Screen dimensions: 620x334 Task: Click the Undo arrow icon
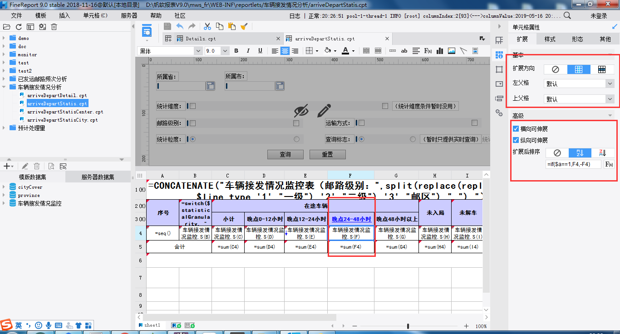pyautogui.click(x=180, y=26)
